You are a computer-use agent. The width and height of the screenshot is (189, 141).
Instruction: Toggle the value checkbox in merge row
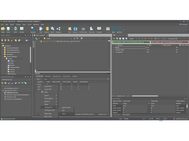(x=48, y=84)
